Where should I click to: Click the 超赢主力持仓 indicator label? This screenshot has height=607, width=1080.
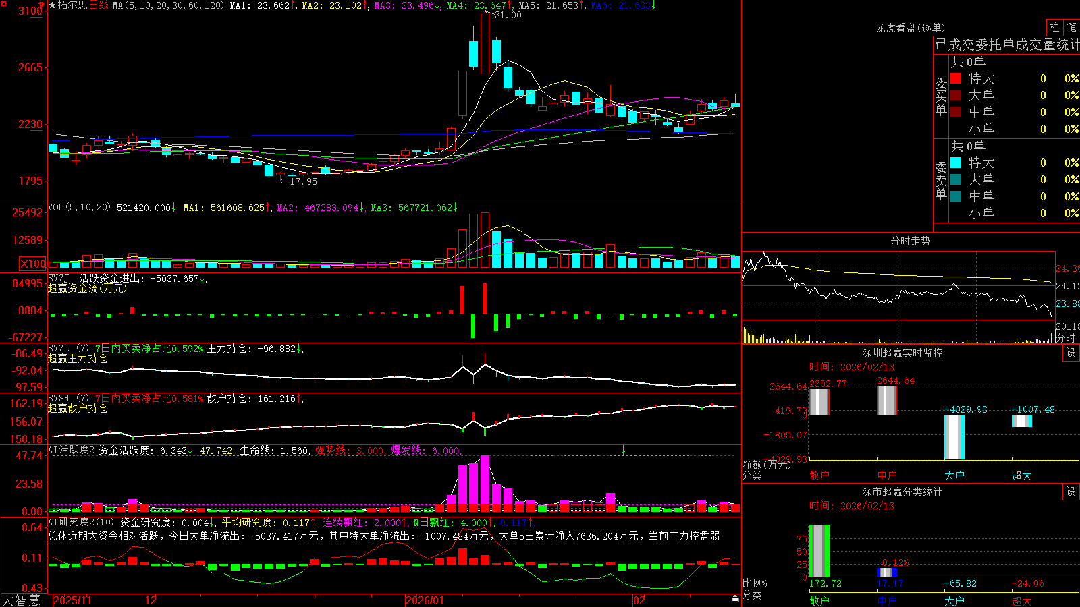pos(78,358)
